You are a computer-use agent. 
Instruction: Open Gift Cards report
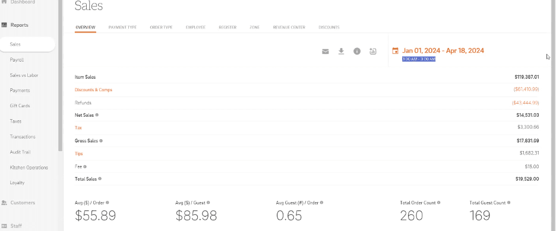[20, 106]
